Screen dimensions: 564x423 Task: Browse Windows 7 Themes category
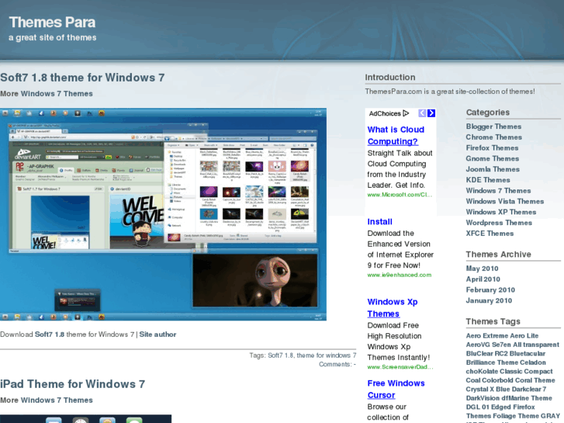(x=499, y=191)
